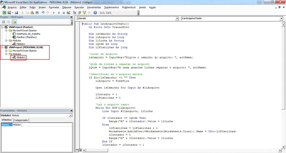Collapse Microsoft Excel Objetos under Pasta1
The image size is (286, 153).
point(6,31)
